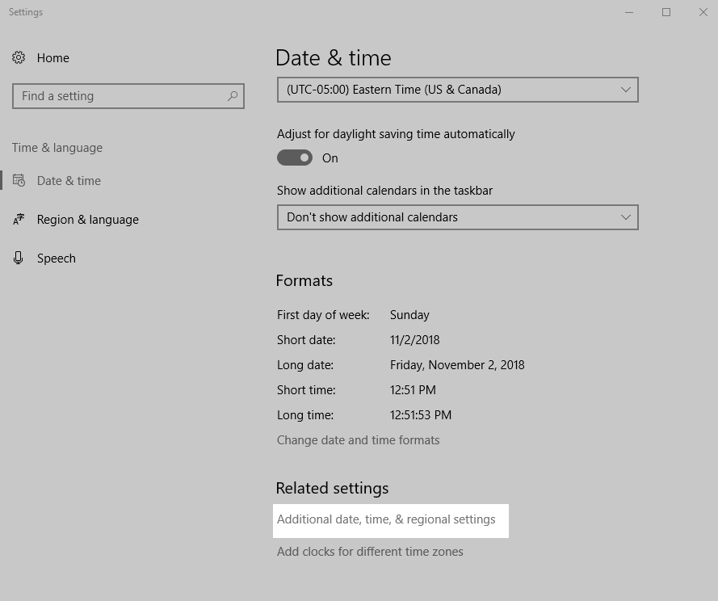
Task: Maximize the Settings window
Action: point(666,12)
